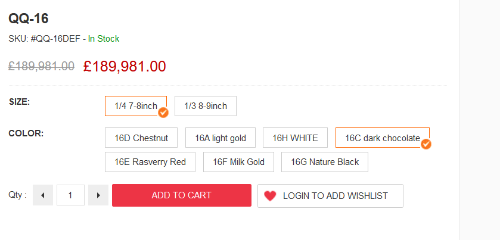Choose color 16A light gold

(221, 138)
